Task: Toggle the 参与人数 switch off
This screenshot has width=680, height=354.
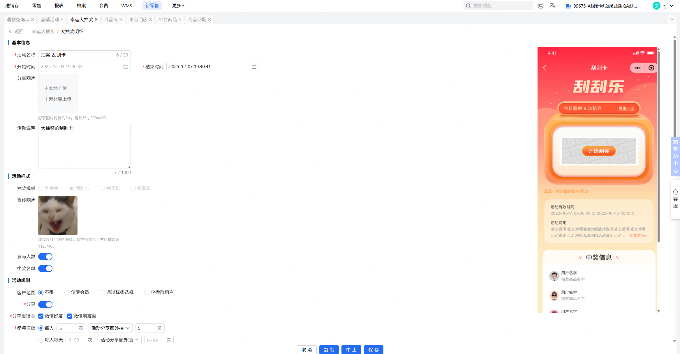Action: tap(45, 256)
